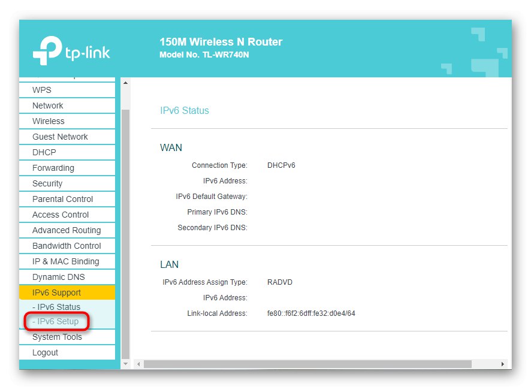Click the link-local address fe80::f6f2:6dff:fe32:d0e4/64

[311, 313]
